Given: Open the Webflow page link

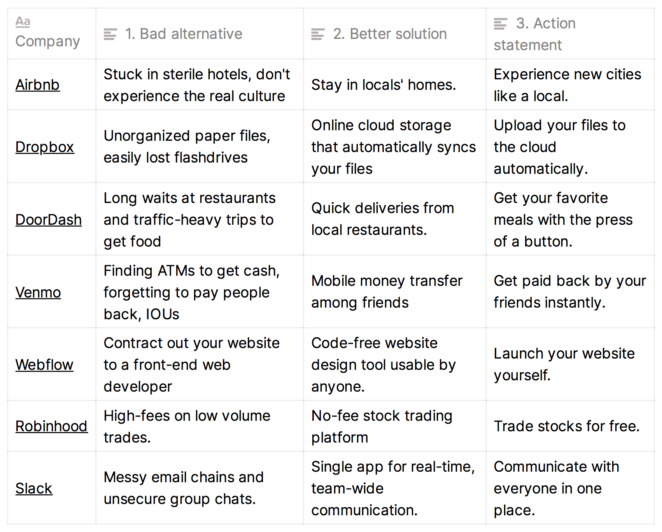Looking at the screenshot, I should point(44,365).
